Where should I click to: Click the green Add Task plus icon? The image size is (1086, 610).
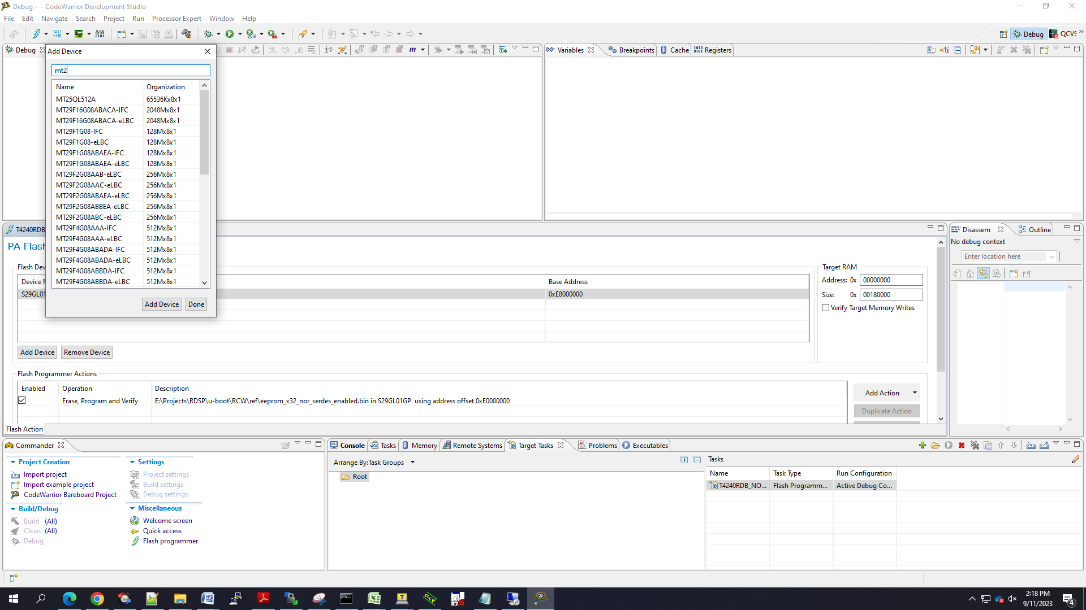pyautogui.click(x=923, y=446)
